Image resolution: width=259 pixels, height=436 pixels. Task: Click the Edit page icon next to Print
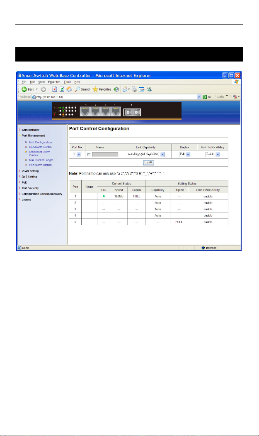[141, 89]
